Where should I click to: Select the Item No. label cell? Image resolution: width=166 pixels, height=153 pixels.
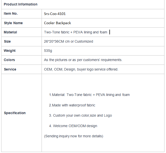[x=22, y=14]
